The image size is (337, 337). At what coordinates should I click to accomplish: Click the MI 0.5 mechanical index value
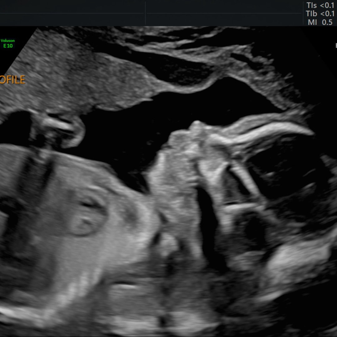[x=320, y=22]
